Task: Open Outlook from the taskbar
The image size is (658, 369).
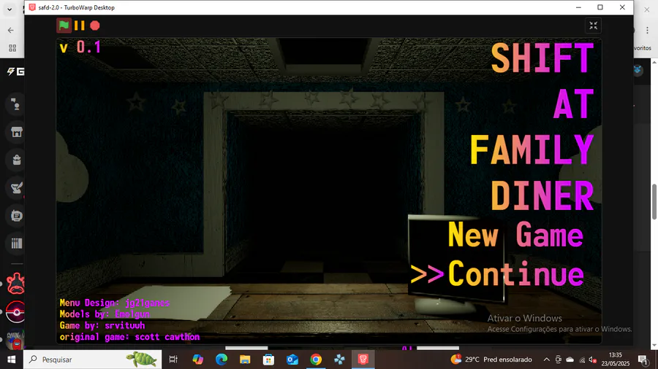Action: (292, 360)
